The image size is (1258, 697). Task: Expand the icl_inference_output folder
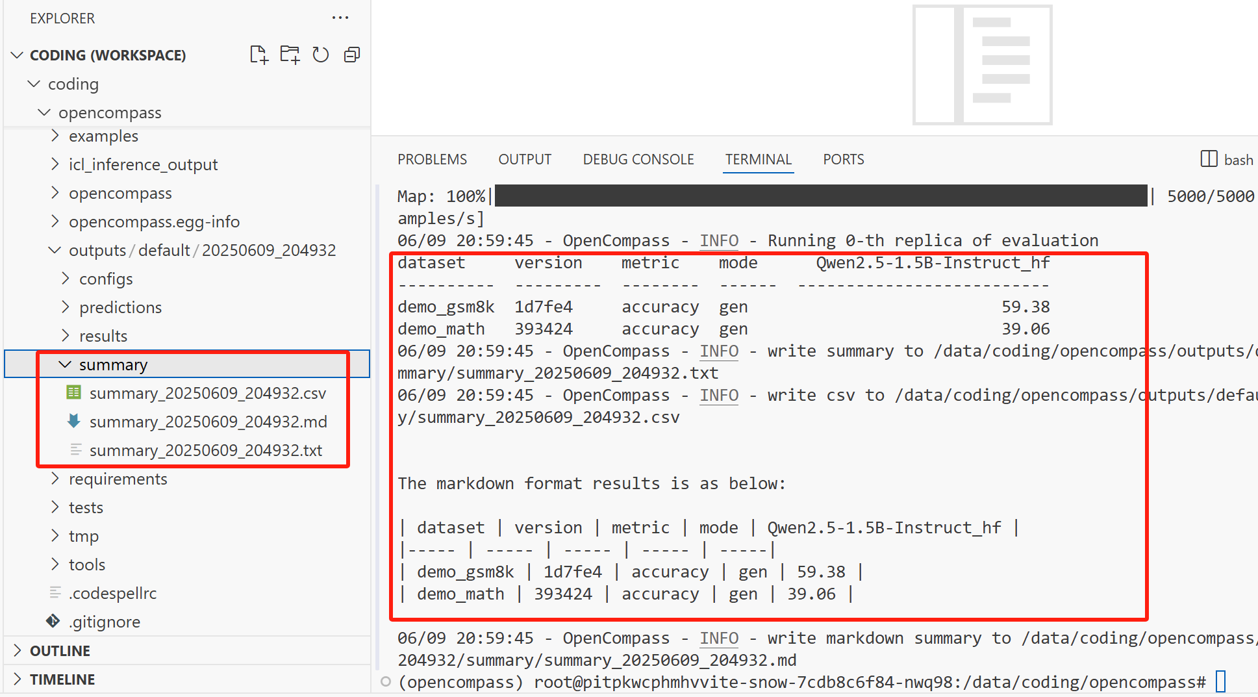click(55, 164)
